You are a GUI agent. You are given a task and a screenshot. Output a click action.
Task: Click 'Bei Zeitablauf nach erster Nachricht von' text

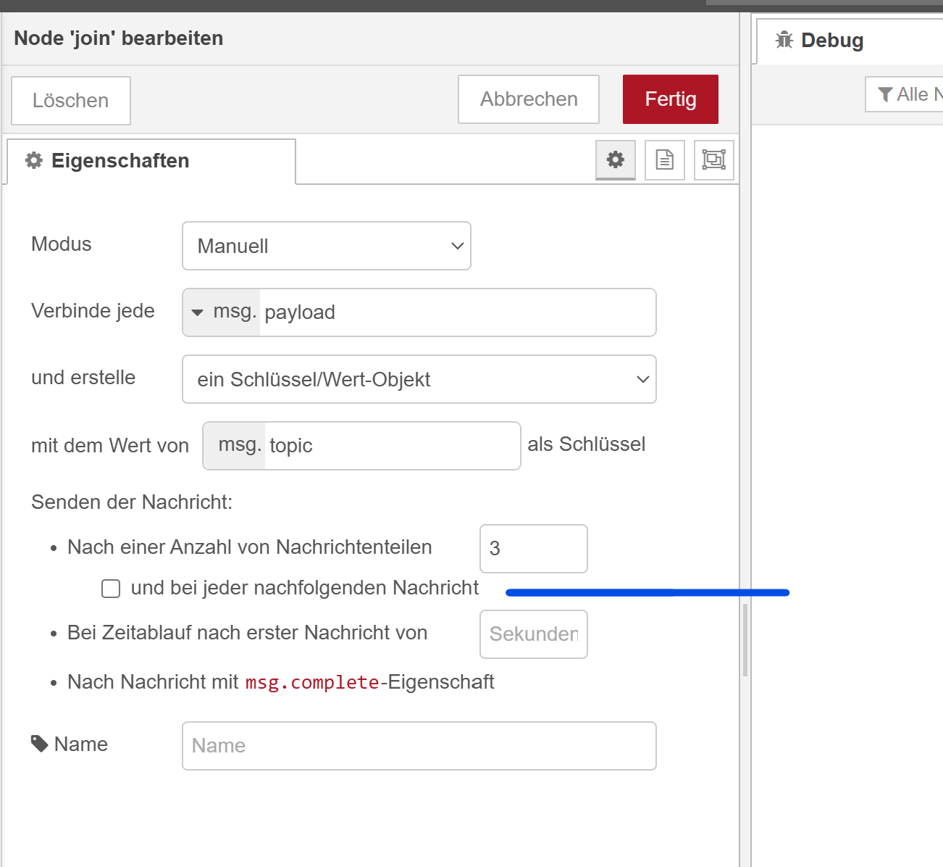coord(248,633)
